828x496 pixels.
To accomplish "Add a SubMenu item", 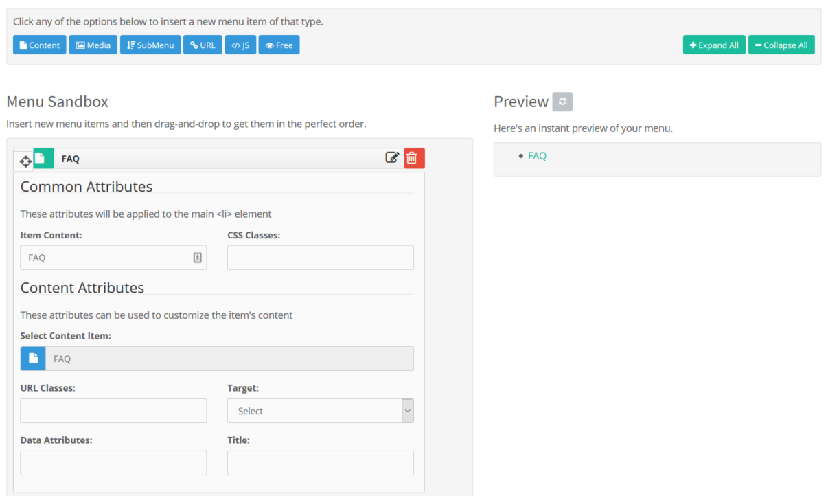I will [x=150, y=45].
